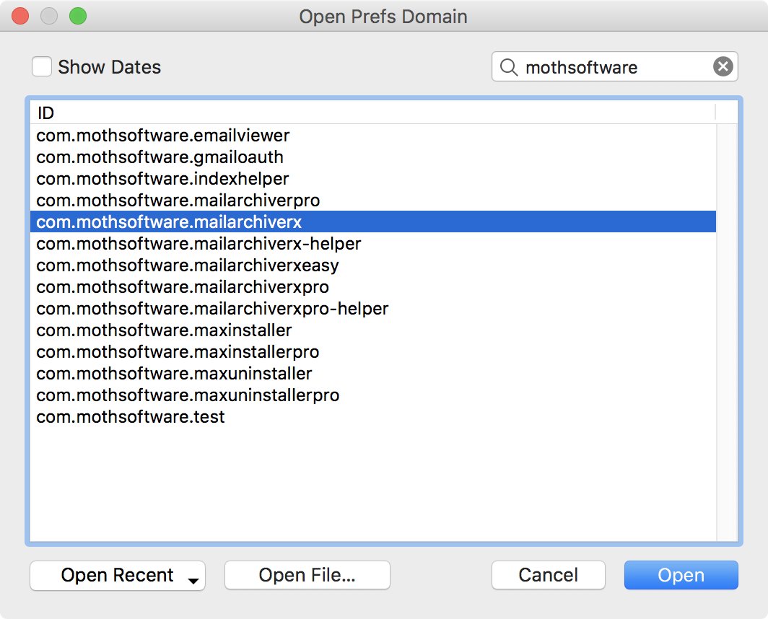
Task: Click the Open File... button
Action: 307,576
